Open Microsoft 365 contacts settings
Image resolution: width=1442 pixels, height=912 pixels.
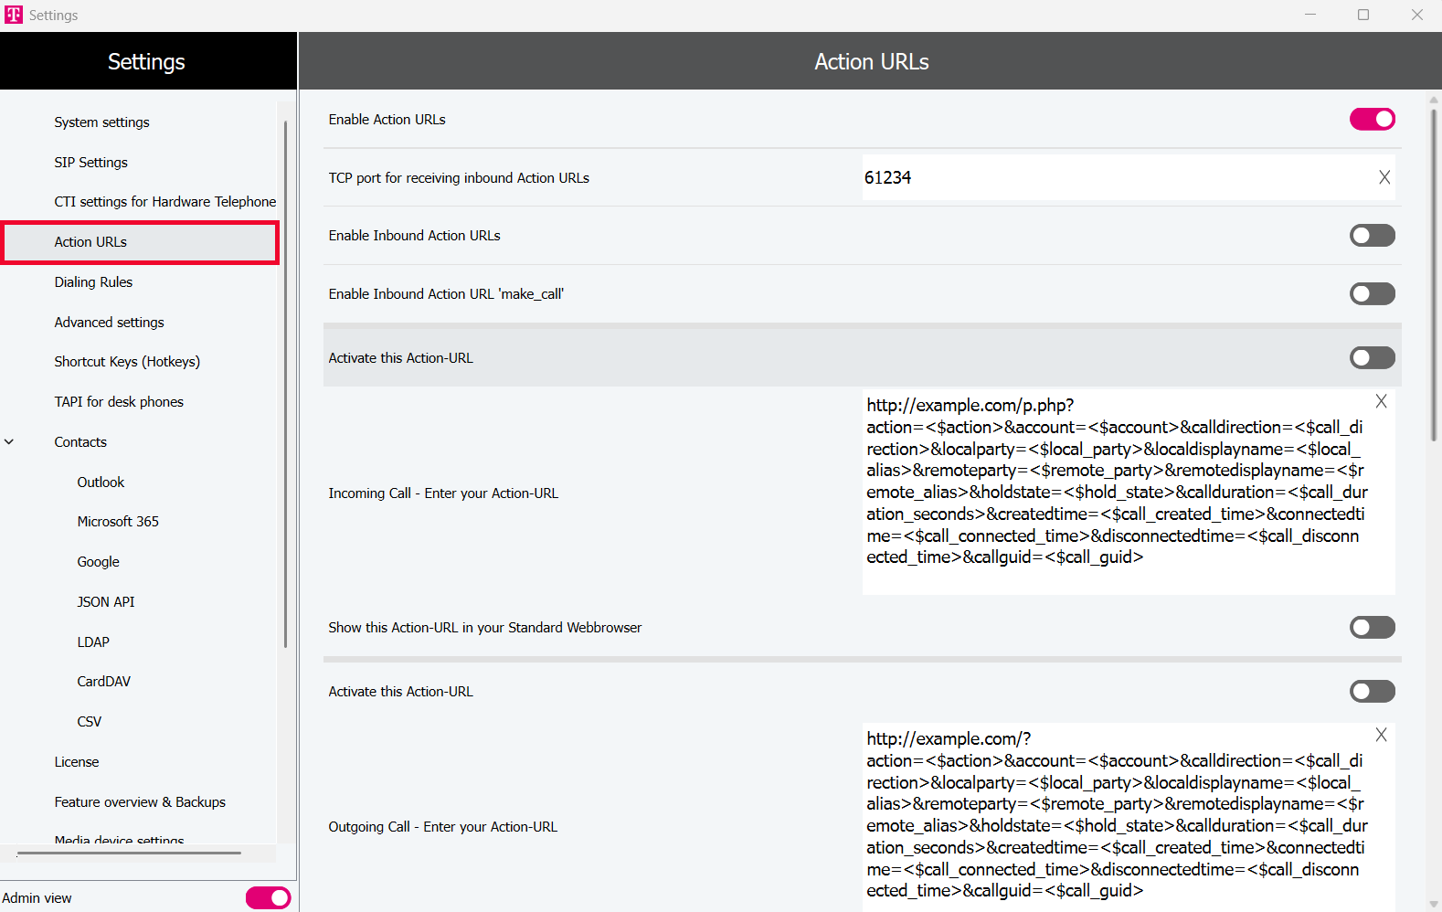(118, 522)
